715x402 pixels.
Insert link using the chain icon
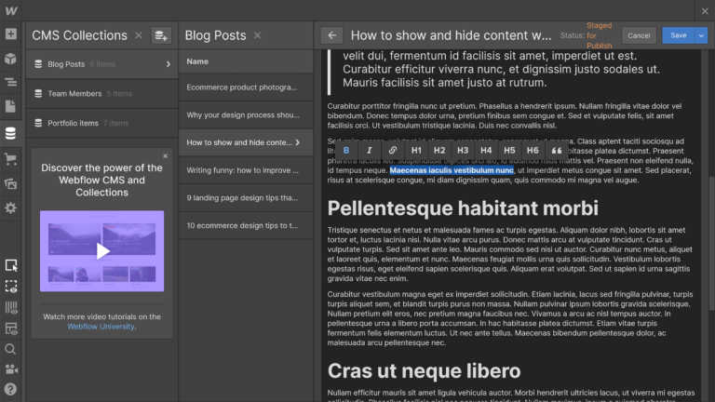point(393,150)
